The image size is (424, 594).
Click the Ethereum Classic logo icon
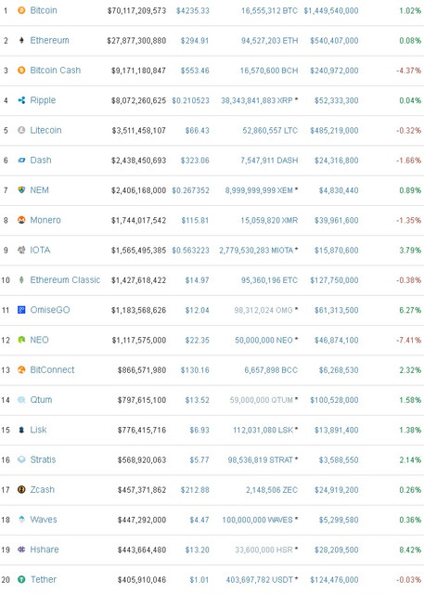point(21,279)
